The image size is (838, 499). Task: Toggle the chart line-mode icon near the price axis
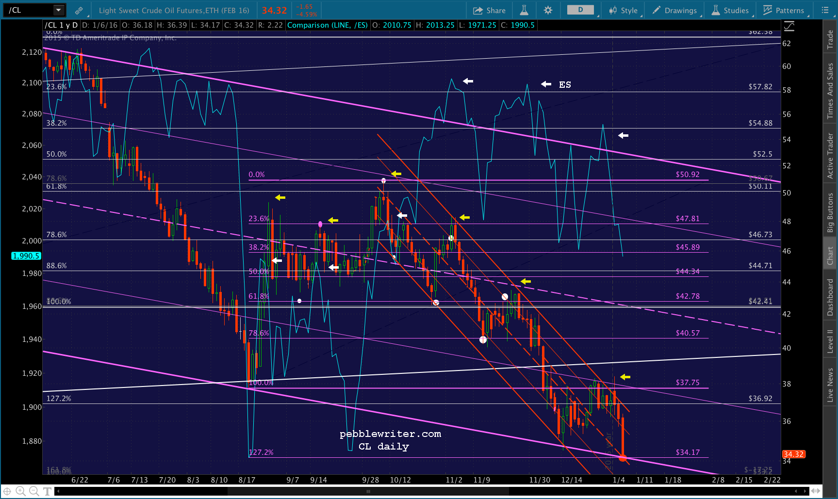point(789,26)
